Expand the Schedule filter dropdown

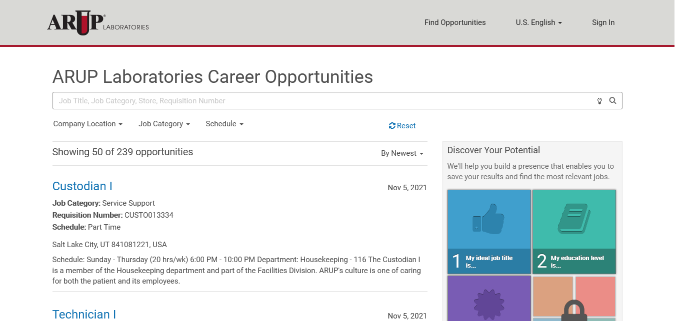[x=224, y=124]
